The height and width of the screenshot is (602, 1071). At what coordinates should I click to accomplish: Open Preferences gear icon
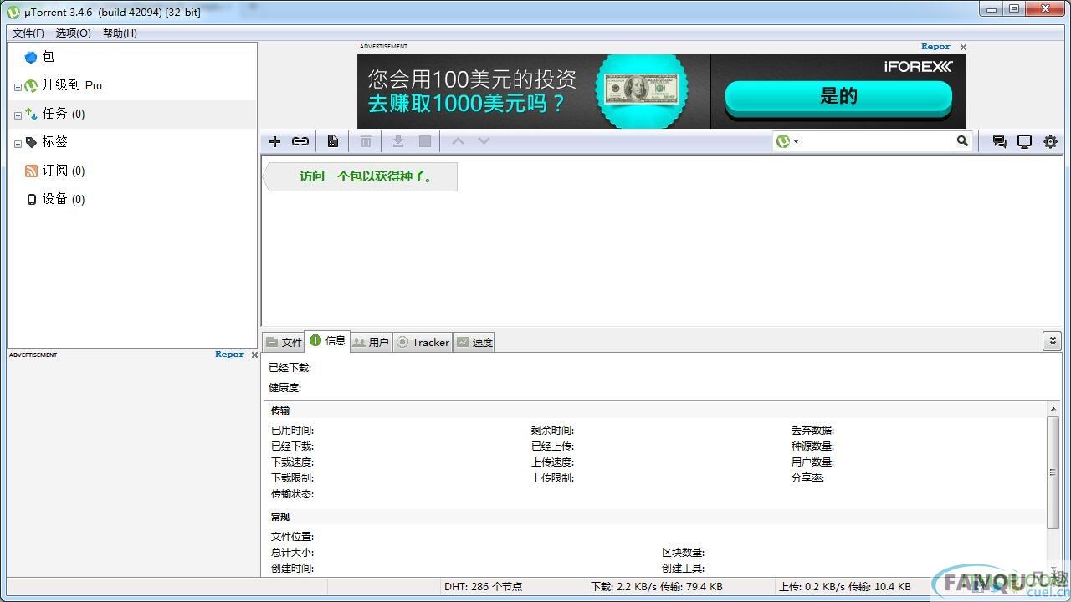(1050, 141)
